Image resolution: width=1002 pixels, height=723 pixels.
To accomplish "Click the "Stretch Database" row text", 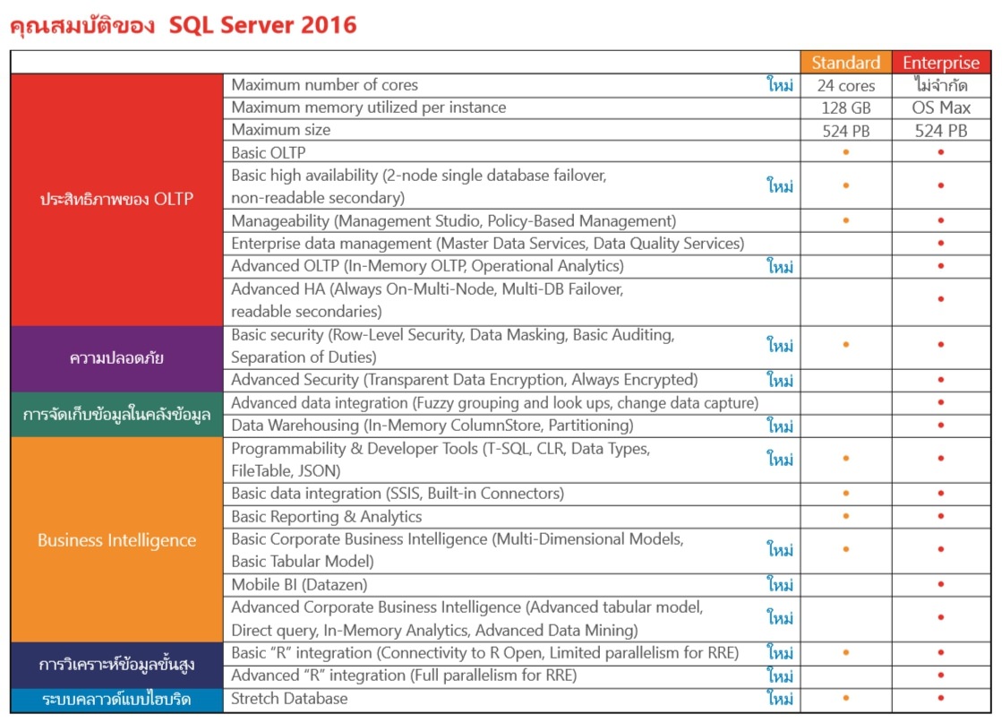I will 289,699.
